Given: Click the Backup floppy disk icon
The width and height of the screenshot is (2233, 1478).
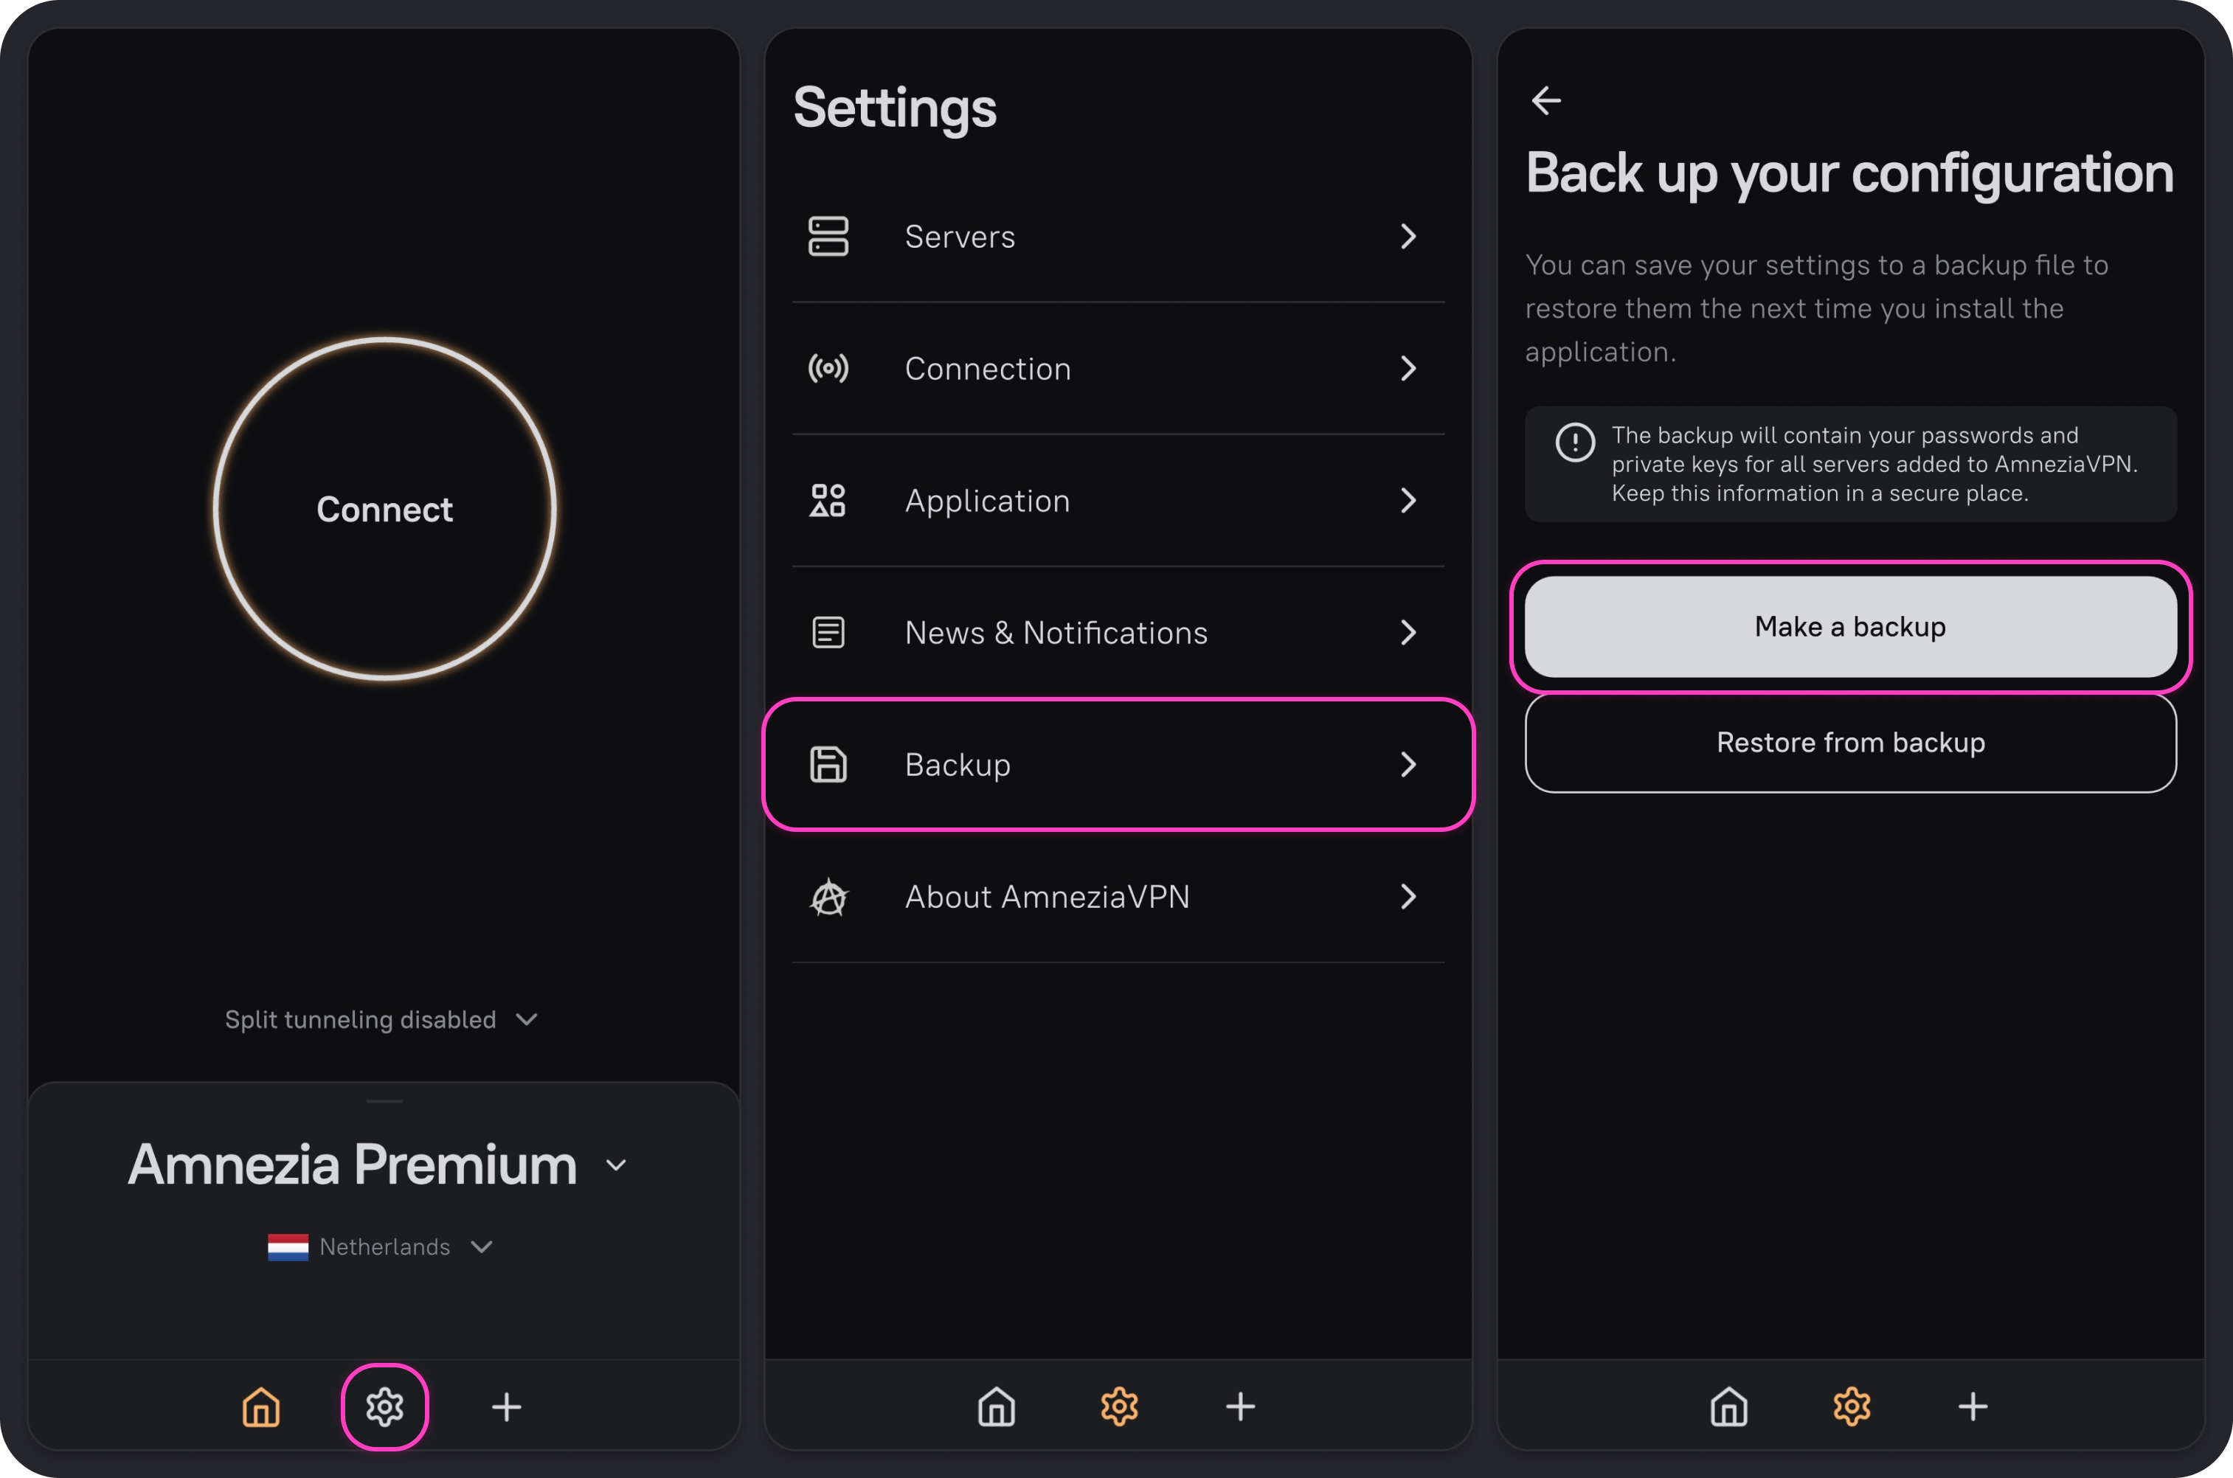Looking at the screenshot, I should click(x=828, y=765).
